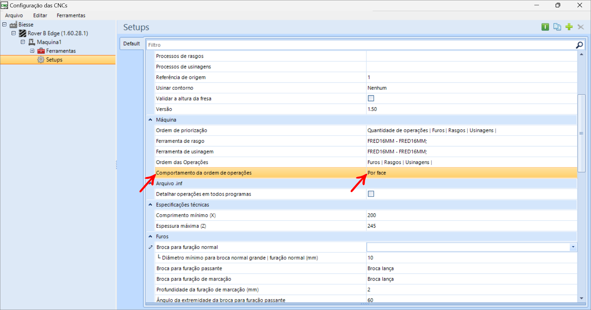Image resolution: width=591 pixels, height=310 pixels.
Task: Collapse the Rover B Edge tree node
Action: pos(14,33)
